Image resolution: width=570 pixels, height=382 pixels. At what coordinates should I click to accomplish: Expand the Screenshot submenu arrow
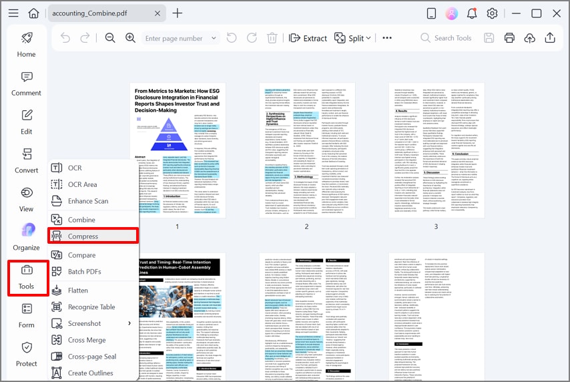[129, 323]
